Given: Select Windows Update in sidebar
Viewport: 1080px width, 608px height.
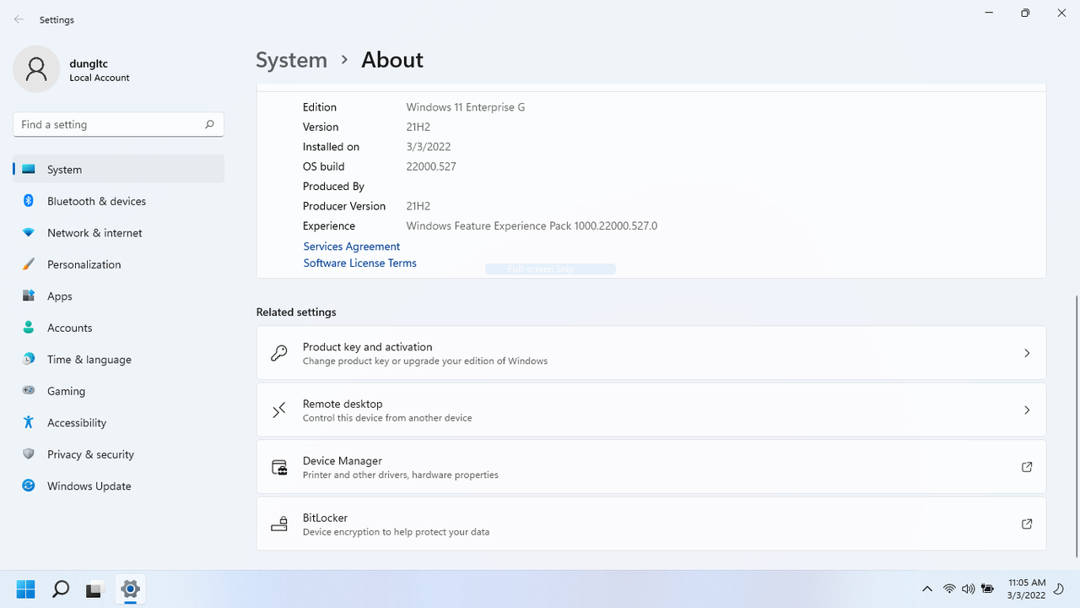Looking at the screenshot, I should (119, 486).
